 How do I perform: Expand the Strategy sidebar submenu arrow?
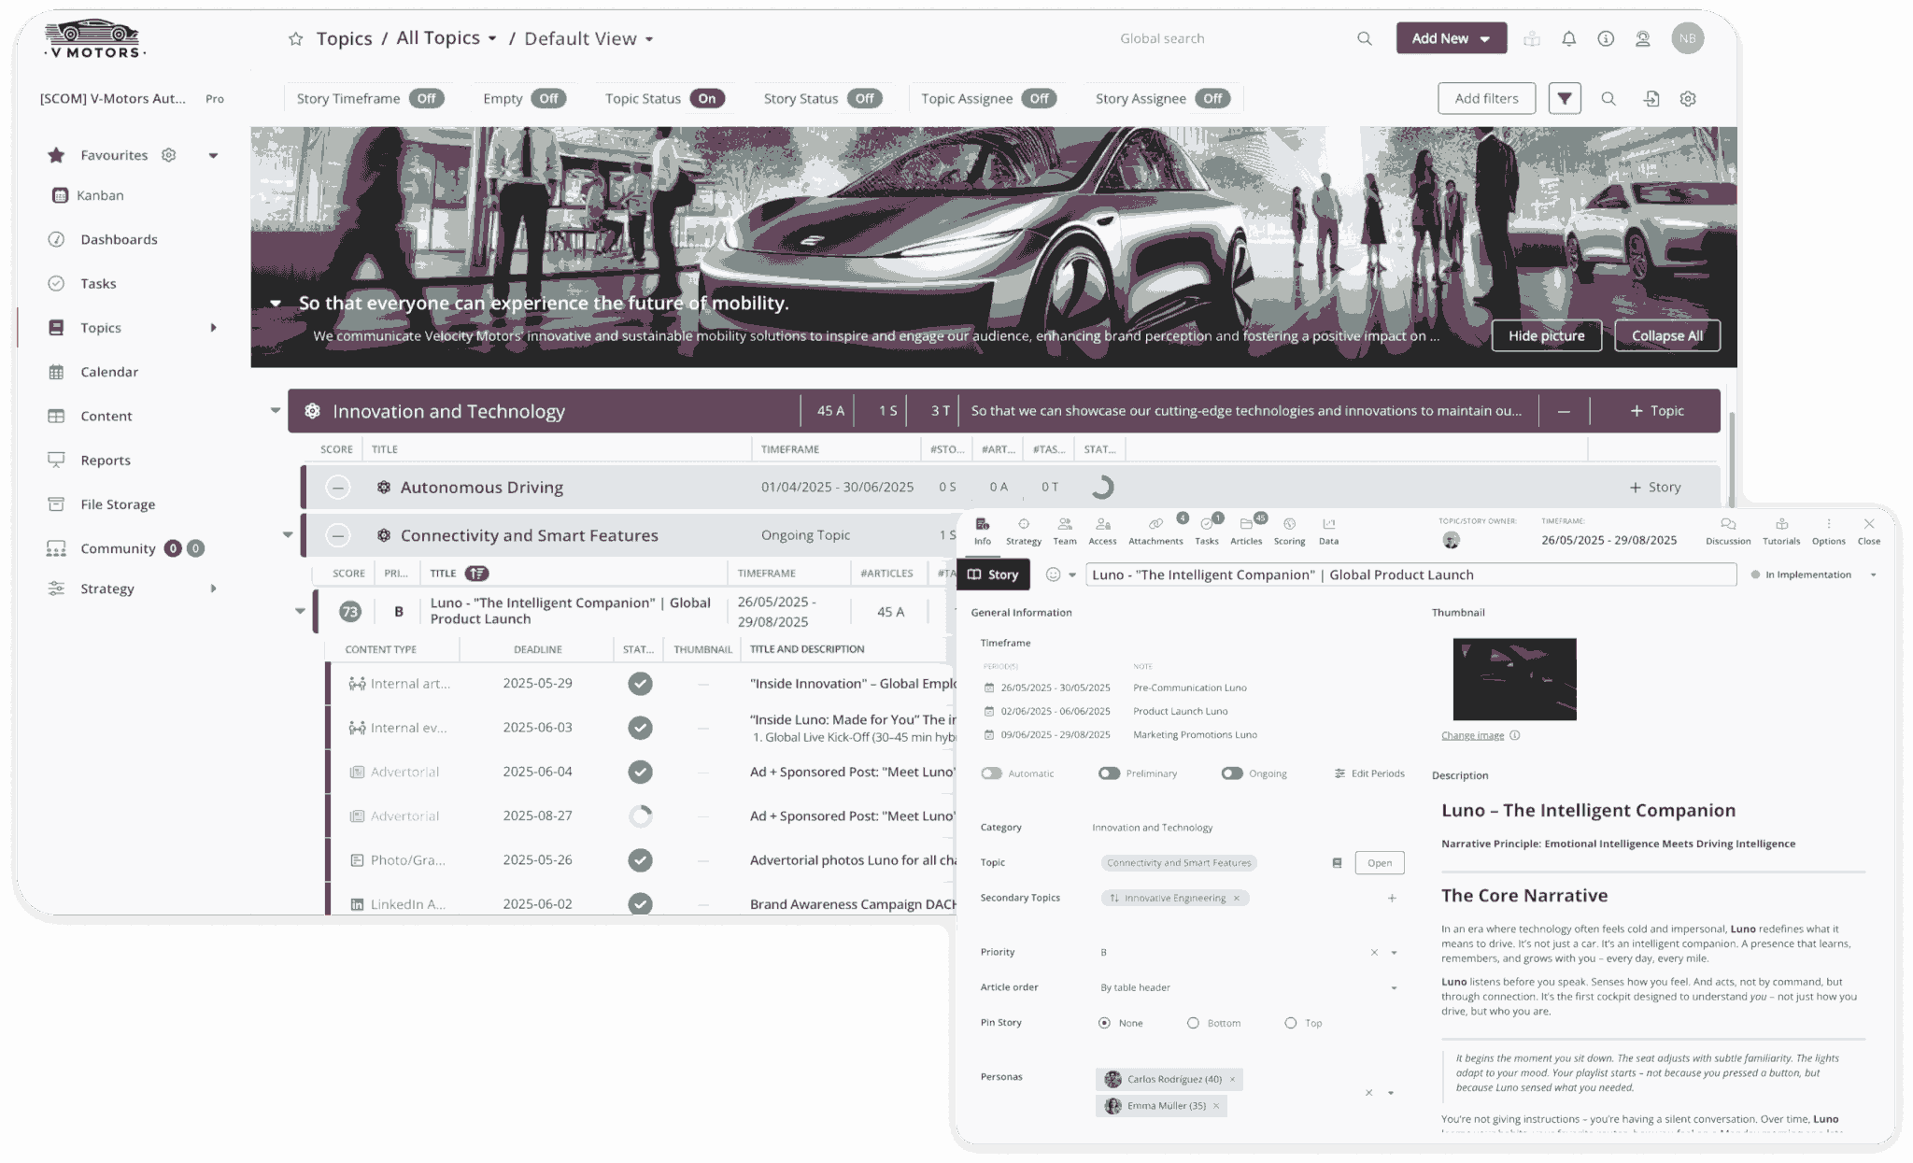(213, 589)
